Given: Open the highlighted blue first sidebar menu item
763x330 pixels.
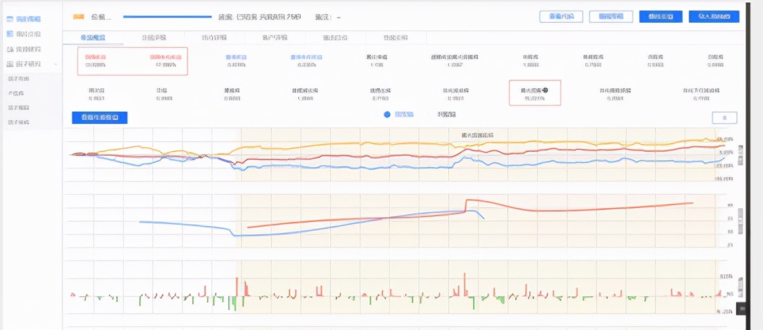Looking at the screenshot, I should pyautogui.click(x=24, y=19).
